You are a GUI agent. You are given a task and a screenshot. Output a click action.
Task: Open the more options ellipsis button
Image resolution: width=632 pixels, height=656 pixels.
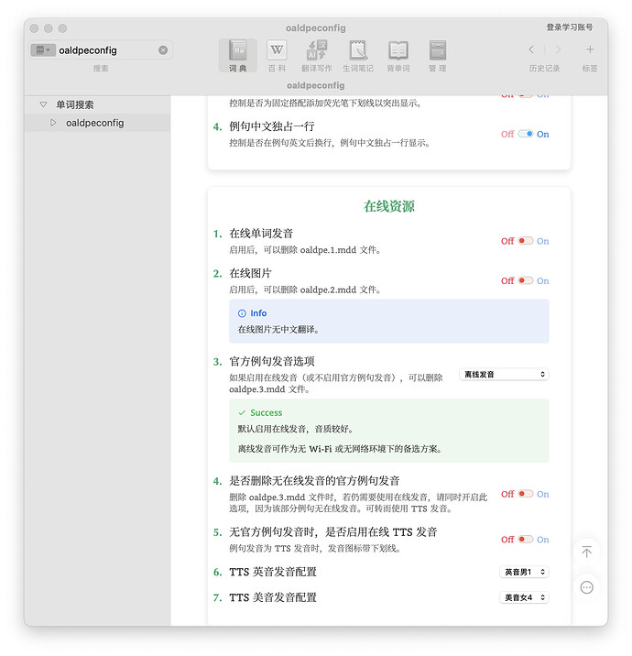coord(587,587)
